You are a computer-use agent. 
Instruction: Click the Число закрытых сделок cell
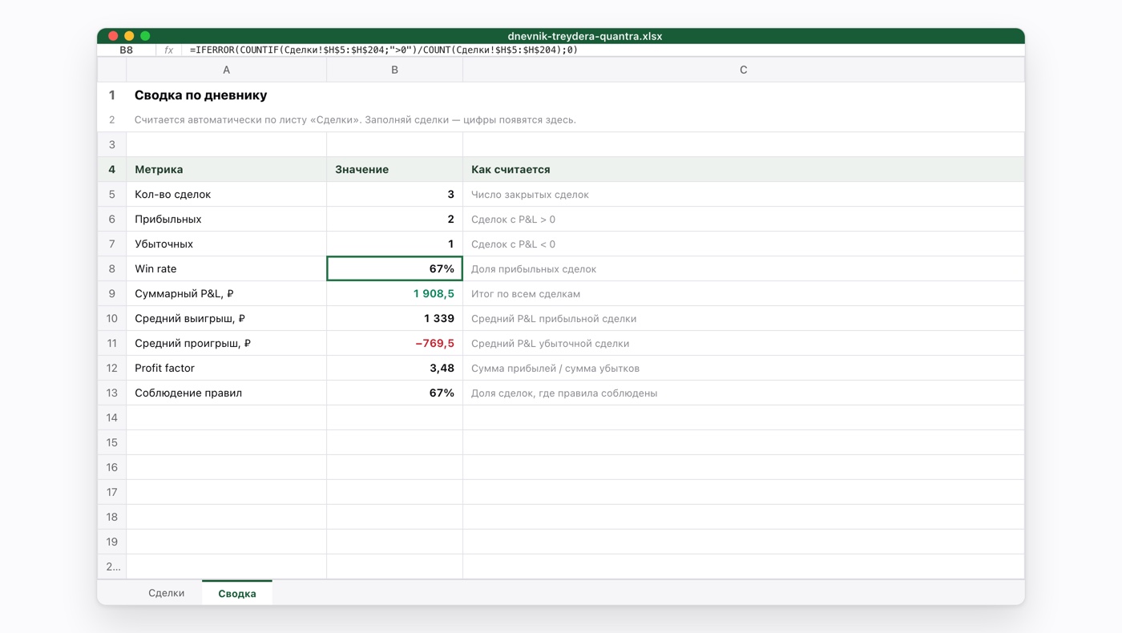click(x=743, y=194)
